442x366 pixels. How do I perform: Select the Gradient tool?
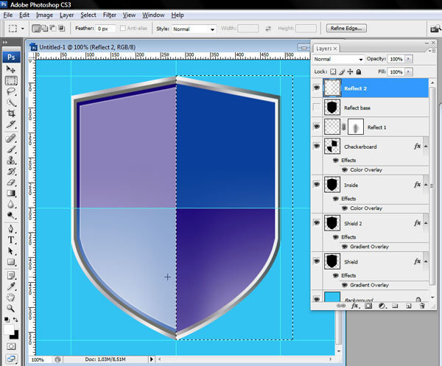pyautogui.click(x=11, y=193)
